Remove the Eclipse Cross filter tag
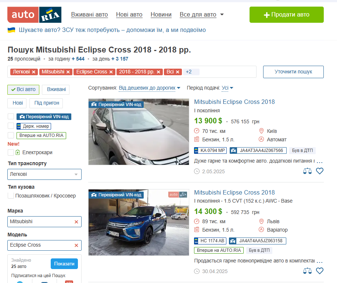337x283 pixels. [x=111, y=72]
